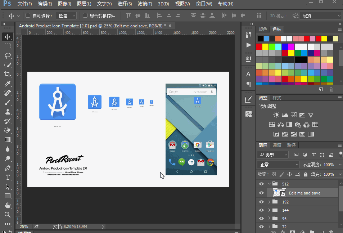Switch to the 颜色 panel tab
Screen dimensions: 343x233
pos(263,29)
